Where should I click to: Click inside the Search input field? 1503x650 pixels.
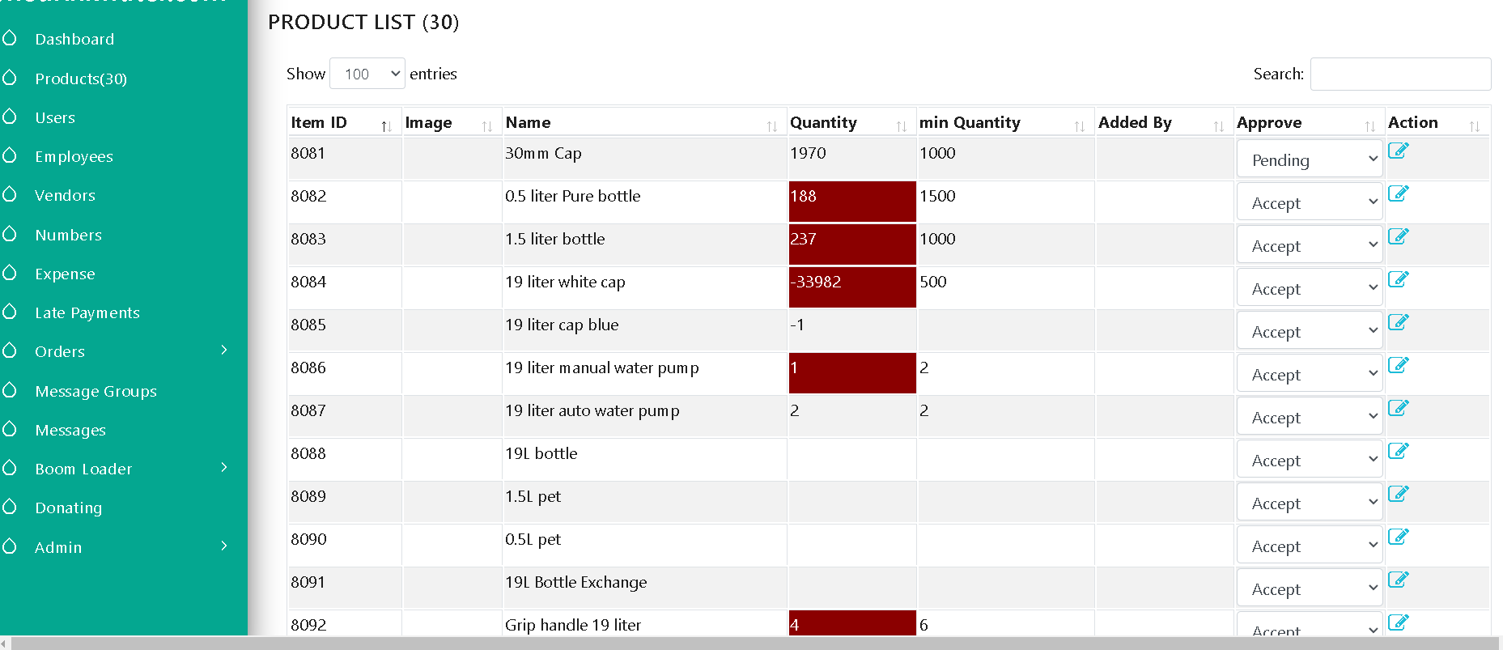point(1400,74)
